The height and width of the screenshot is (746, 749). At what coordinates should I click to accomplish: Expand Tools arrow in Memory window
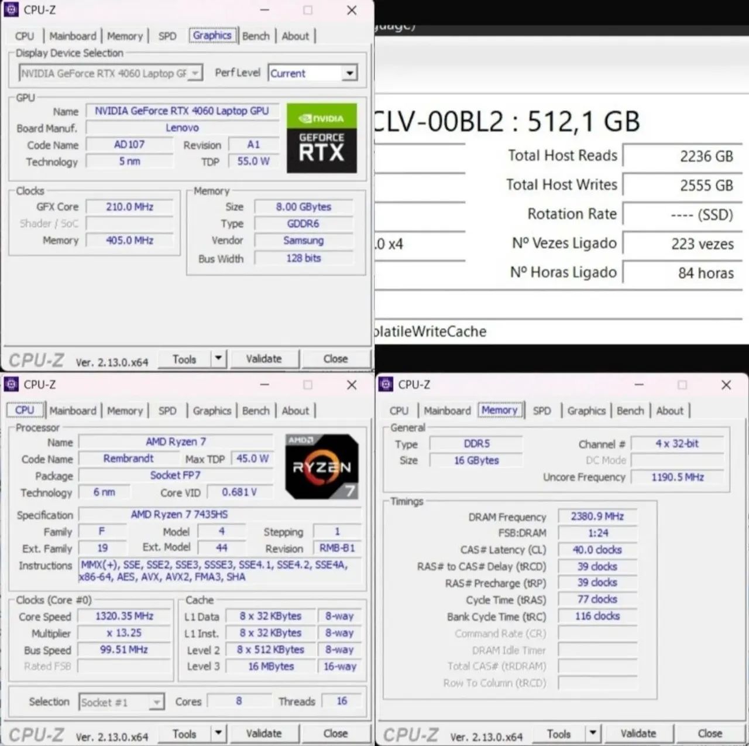593,733
